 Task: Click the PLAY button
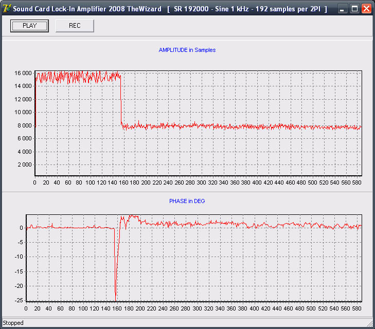(29, 26)
